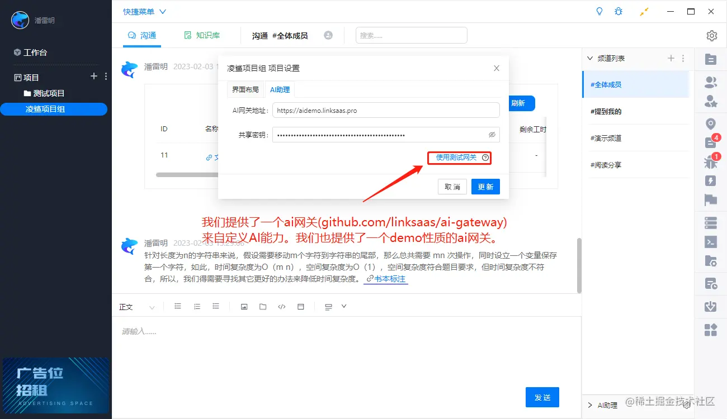727x419 pixels.
Task: Add a new project with the plus icon
Action: 94,77
